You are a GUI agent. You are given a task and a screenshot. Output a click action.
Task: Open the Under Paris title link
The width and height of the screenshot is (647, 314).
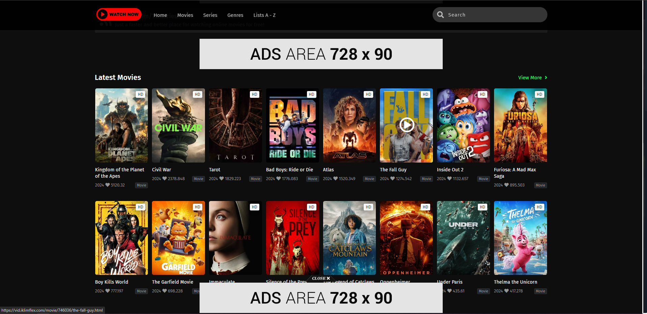[450, 282]
